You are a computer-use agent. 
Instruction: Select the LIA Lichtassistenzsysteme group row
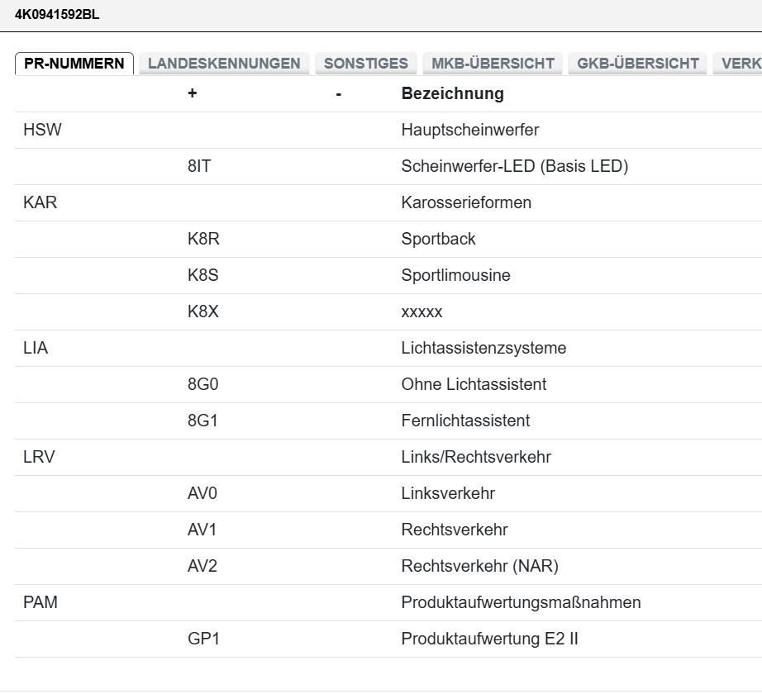click(x=483, y=349)
